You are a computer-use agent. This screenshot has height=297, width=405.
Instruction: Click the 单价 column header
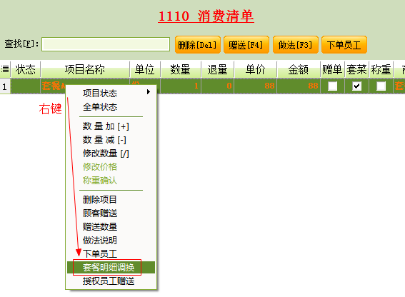255,69
